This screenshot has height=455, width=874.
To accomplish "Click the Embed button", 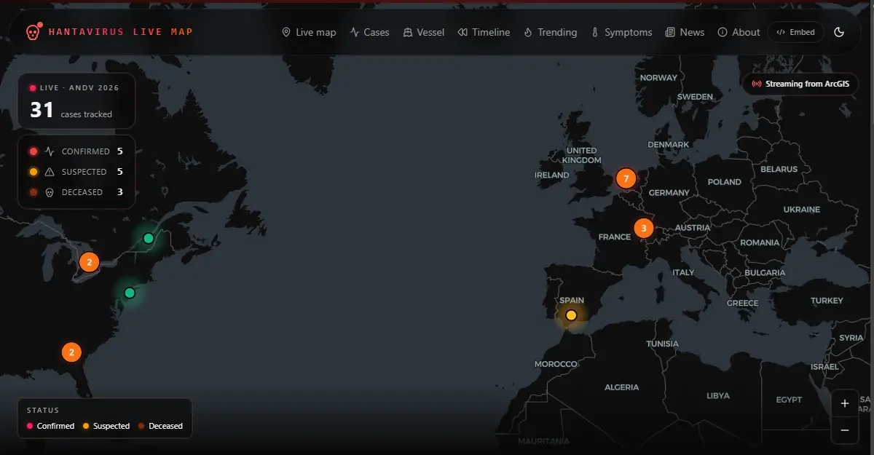I will [x=795, y=32].
